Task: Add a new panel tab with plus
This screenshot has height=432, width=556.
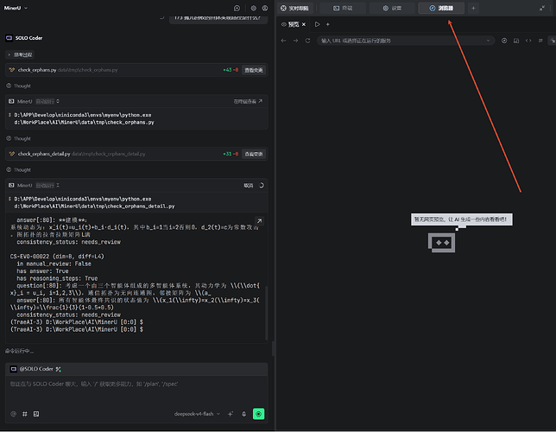Action: 473,8
